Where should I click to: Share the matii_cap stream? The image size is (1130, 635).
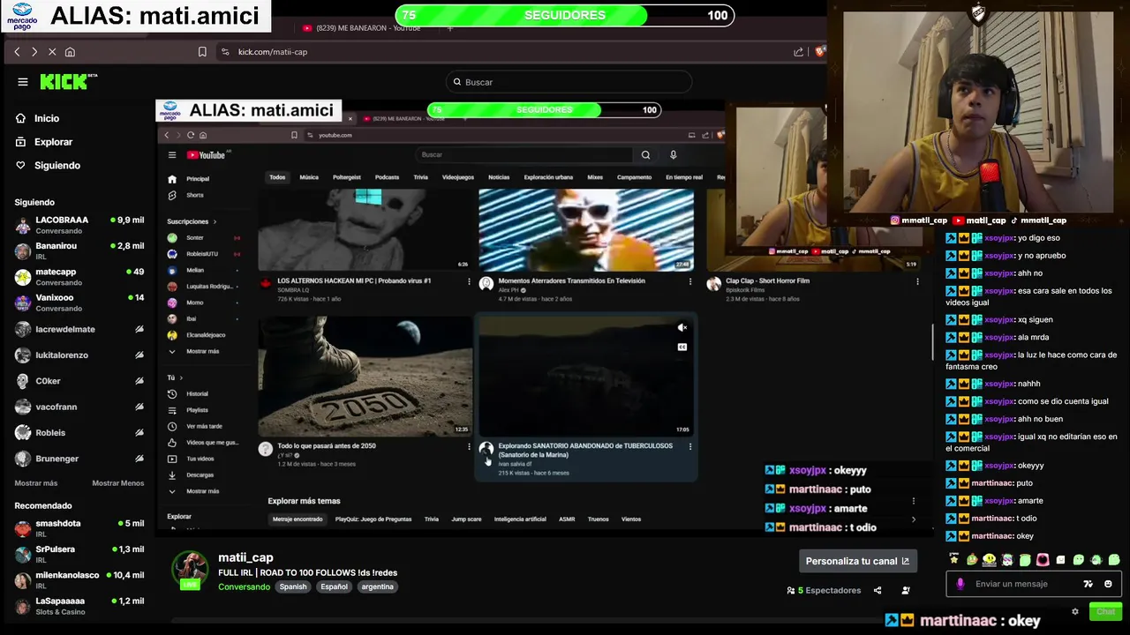(878, 590)
